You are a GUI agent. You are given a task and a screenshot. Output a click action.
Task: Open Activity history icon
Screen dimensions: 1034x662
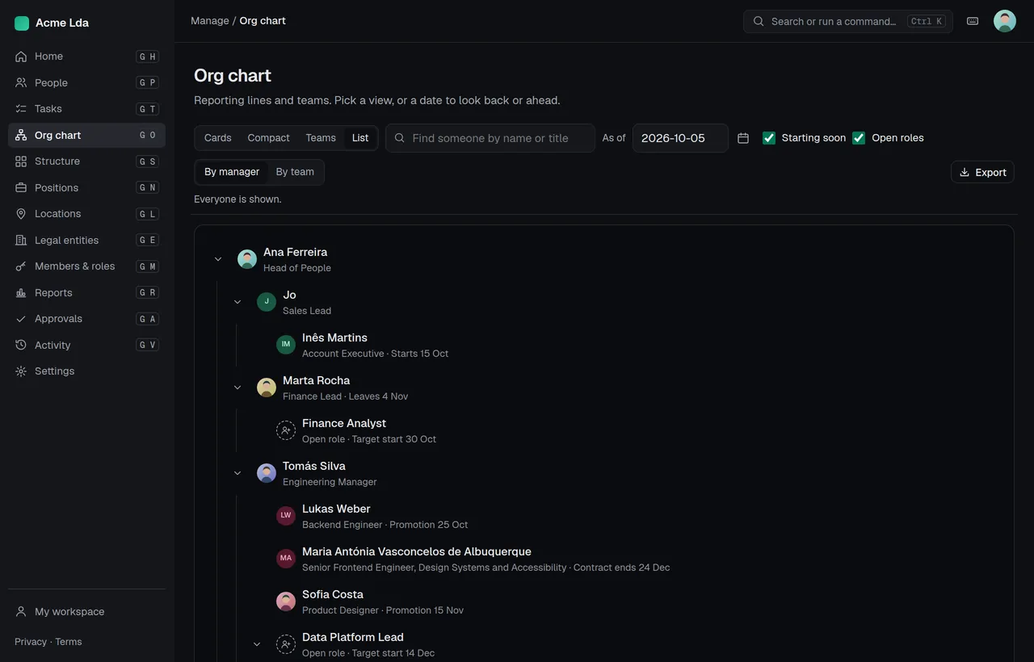click(x=21, y=345)
